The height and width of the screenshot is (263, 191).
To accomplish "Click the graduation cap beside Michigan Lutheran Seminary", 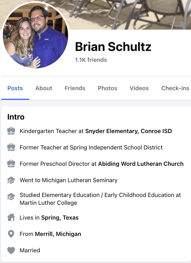I will coord(11,180).
